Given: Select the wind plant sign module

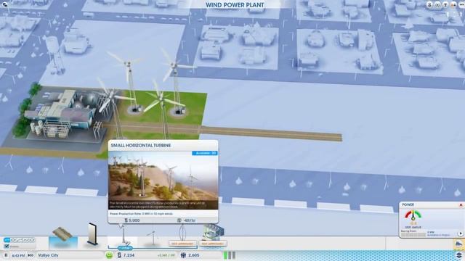Looking at the screenshot, I should click(92, 235).
